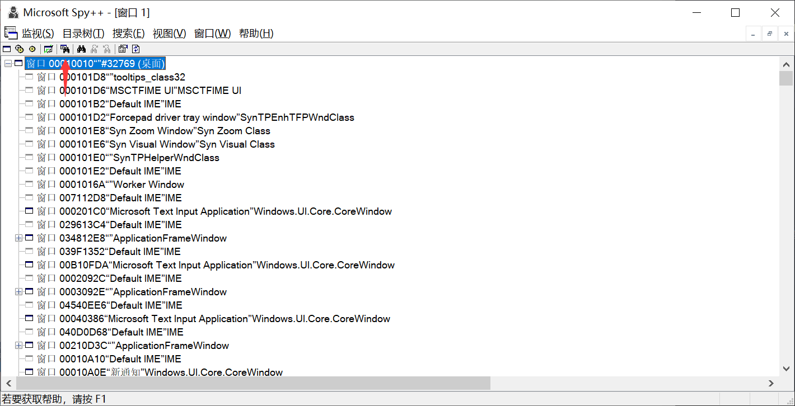This screenshot has width=795, height=406.
Task: Open the 目录树(T) menu
Action: [83, 34]
